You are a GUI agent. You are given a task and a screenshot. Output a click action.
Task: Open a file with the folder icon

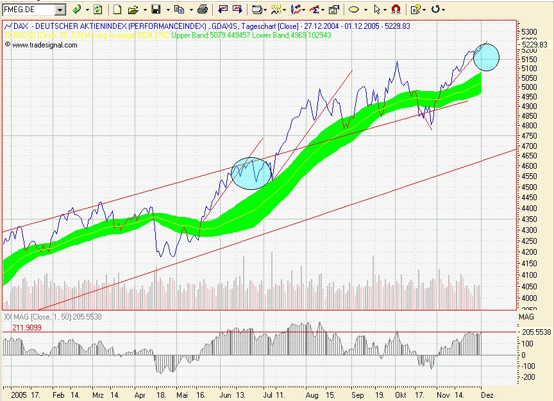click(133, 10)
